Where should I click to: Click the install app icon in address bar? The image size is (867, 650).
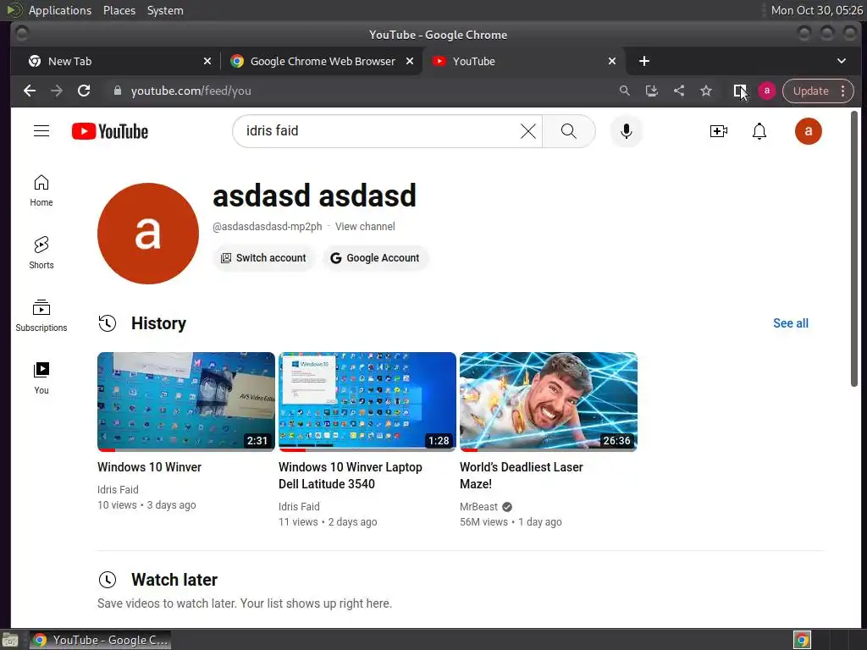pyautogui.click(x=651, y=91)
